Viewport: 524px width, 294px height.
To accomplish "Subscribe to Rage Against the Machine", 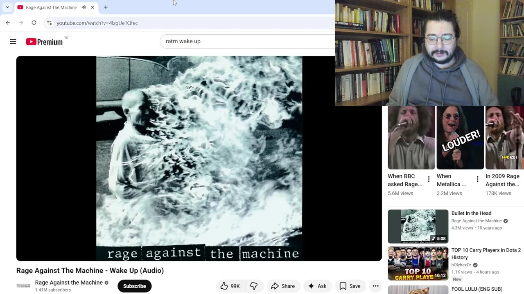I will tap(134, 286).
